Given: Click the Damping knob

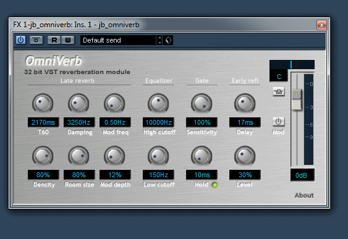Looking at the screenshot, I should pos(79,104).
